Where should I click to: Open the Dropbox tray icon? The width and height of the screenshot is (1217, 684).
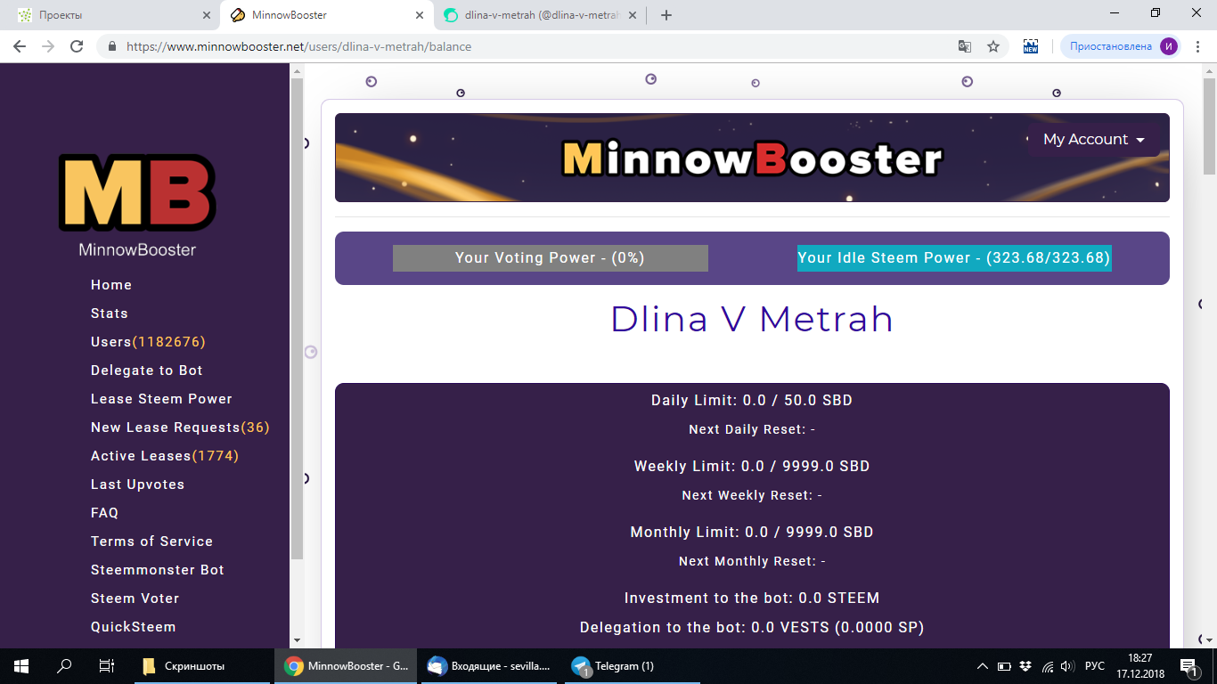[1026, 666]
